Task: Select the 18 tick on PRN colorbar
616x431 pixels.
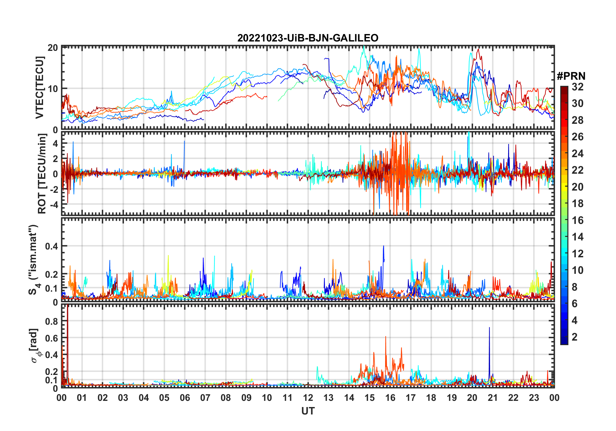Action: click(577, 204)
